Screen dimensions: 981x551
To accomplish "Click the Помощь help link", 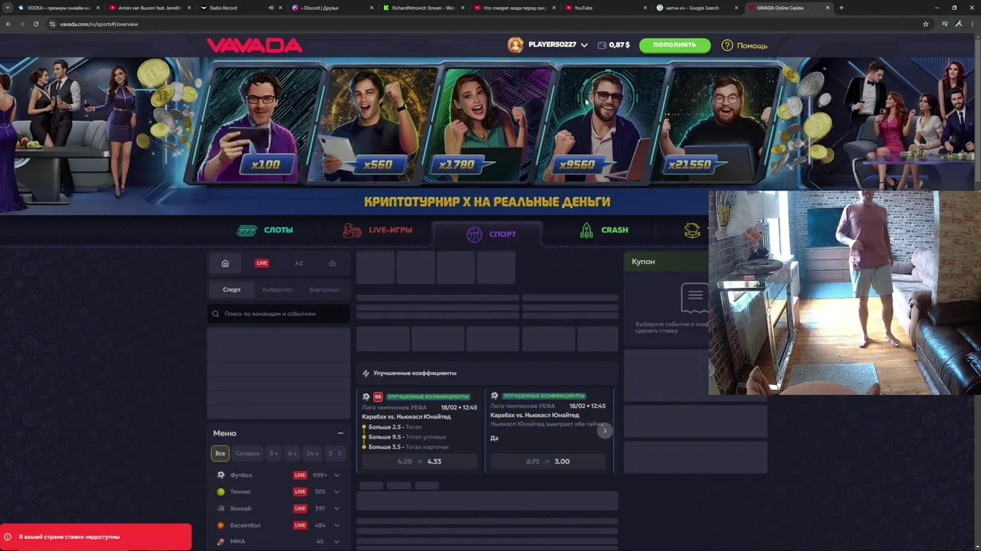I will [x=752, y=46].
